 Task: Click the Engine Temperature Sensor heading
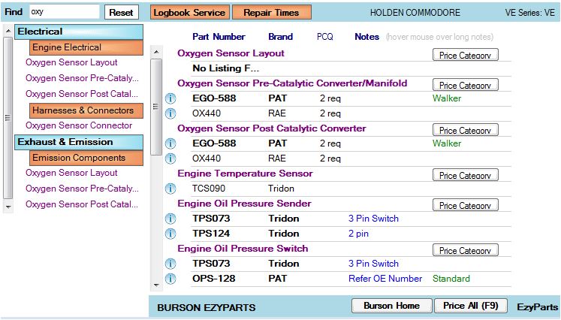point(245,174)
